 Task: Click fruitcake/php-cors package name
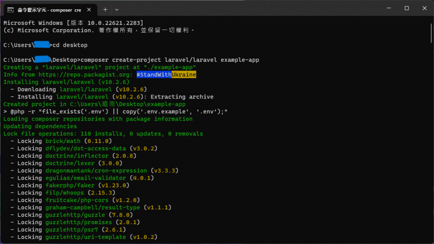[x=77, y=200]
